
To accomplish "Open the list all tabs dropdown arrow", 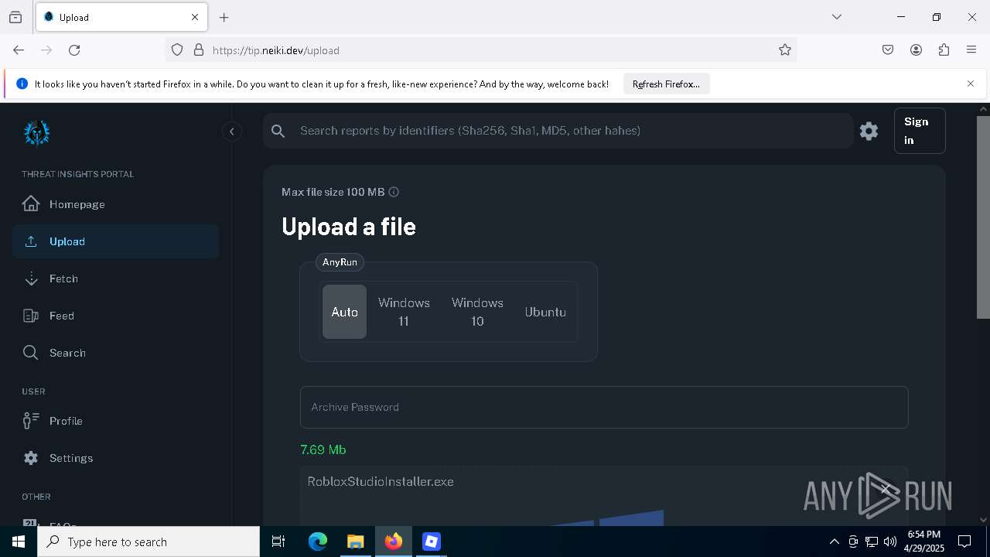I will (837, 17).
